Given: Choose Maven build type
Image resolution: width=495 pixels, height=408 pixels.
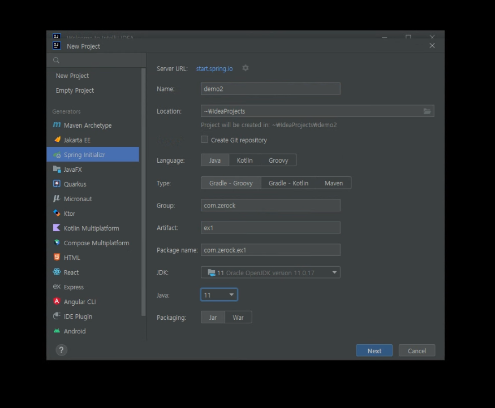Looking at the screenshot, I should pos(334,183).
